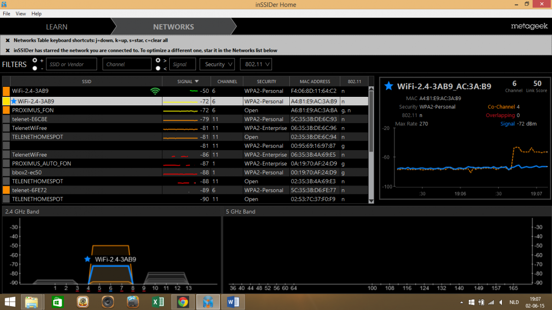Viewport: 552px width, 310px height.
Task: Click the Channel filter field
Action: [127, 64]
